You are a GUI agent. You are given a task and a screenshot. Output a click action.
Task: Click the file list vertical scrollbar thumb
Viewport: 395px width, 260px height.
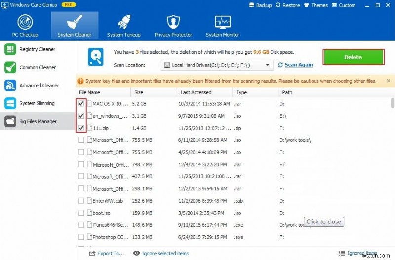[x=392, y=103]
